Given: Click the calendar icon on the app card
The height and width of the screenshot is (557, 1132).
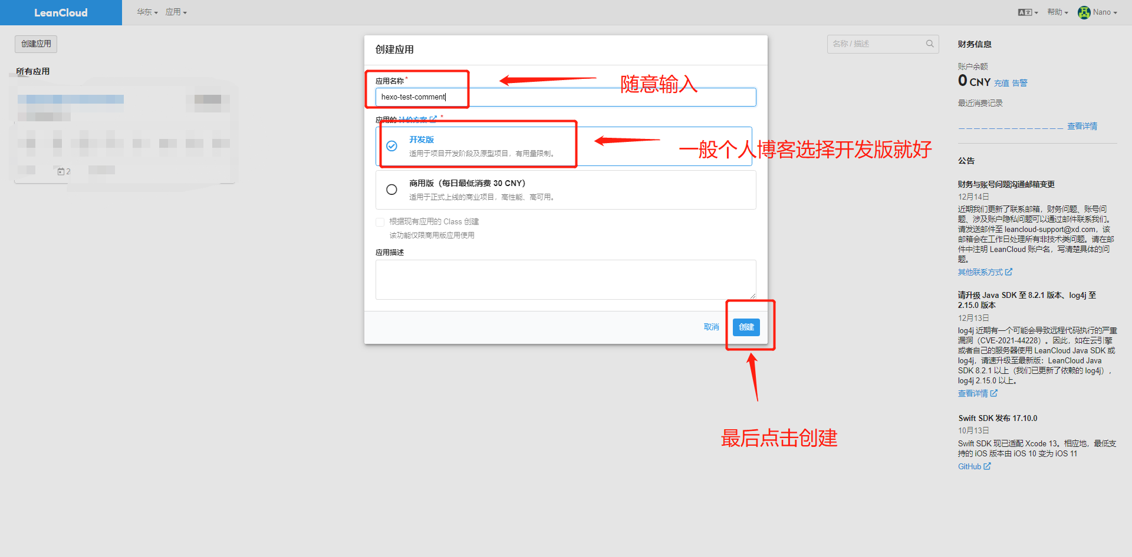Looking at the screenshot, I should (x=61, y=171).
